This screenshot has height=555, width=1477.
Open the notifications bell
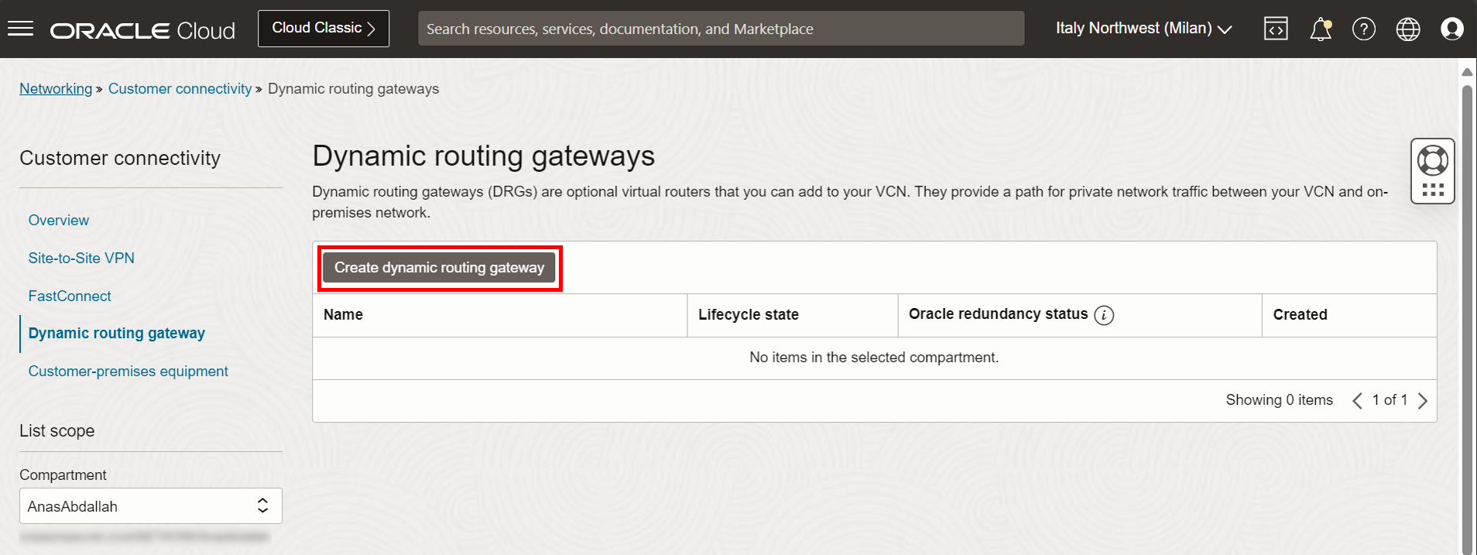[x=1321, y=29]
